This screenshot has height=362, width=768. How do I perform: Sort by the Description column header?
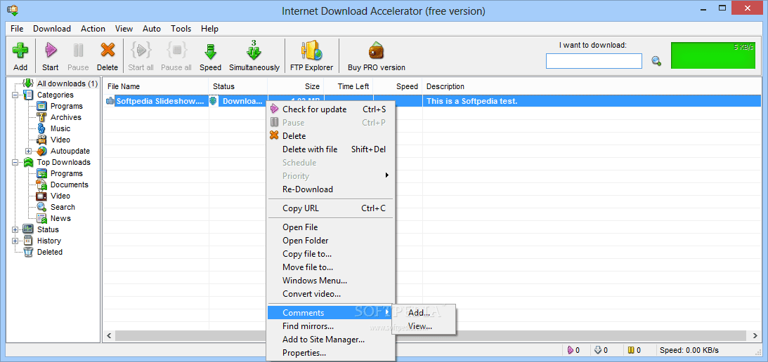[592, 86]
